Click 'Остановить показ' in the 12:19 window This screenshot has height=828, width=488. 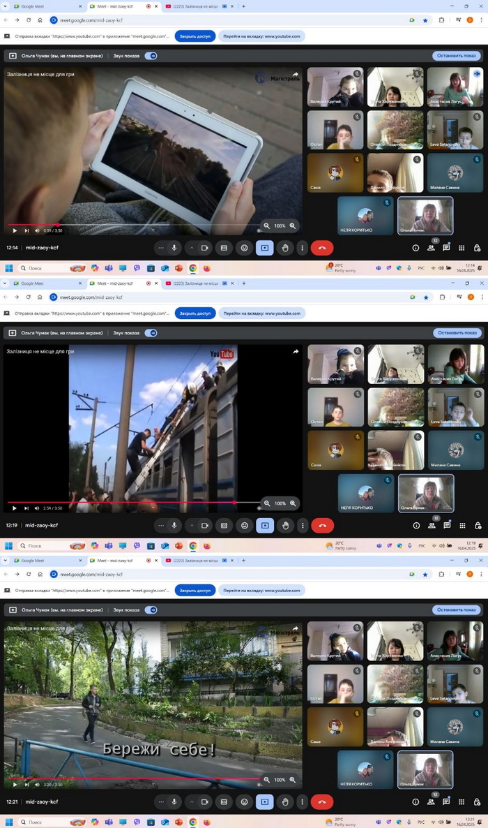click(457, 333)
